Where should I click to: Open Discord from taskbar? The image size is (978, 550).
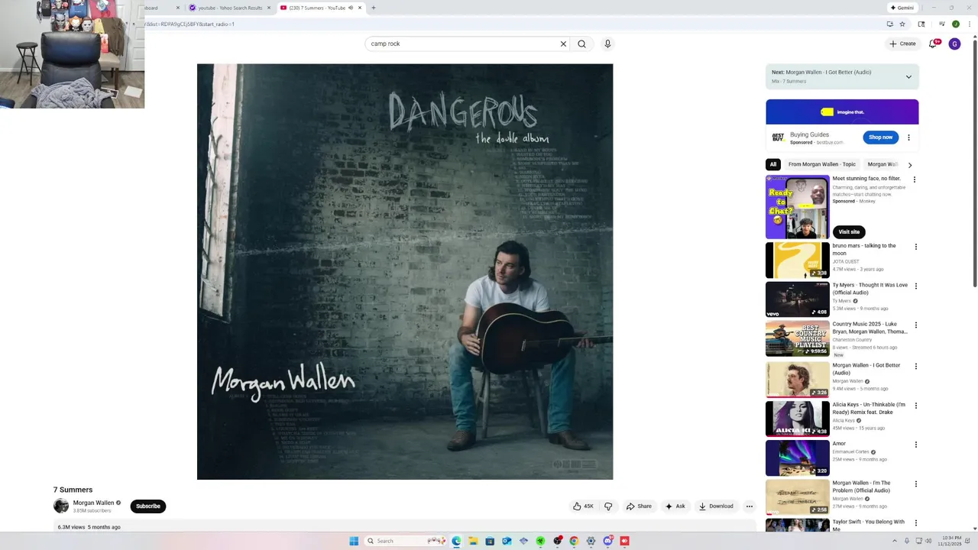pyautogui.click(x=607, y=541)
